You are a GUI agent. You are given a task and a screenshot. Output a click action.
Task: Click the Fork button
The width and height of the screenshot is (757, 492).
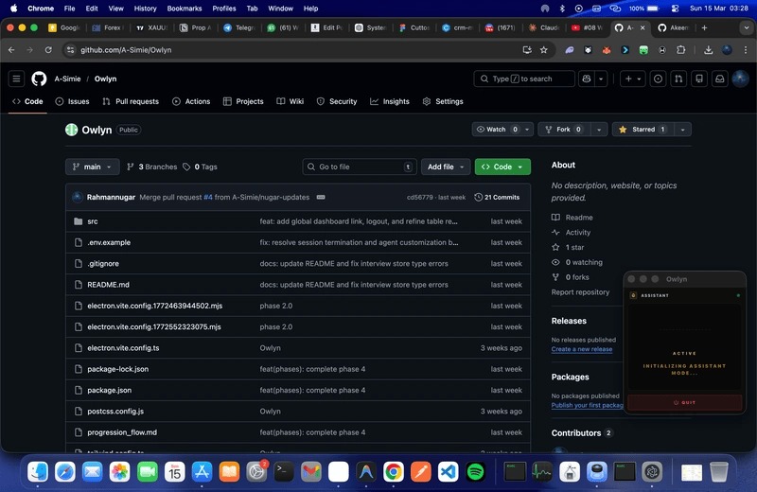click(564, 130)
